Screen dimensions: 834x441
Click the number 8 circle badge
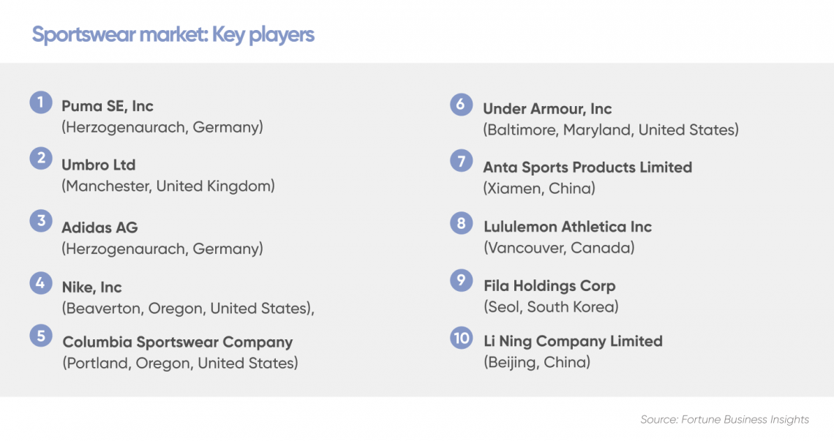(461, 222)
